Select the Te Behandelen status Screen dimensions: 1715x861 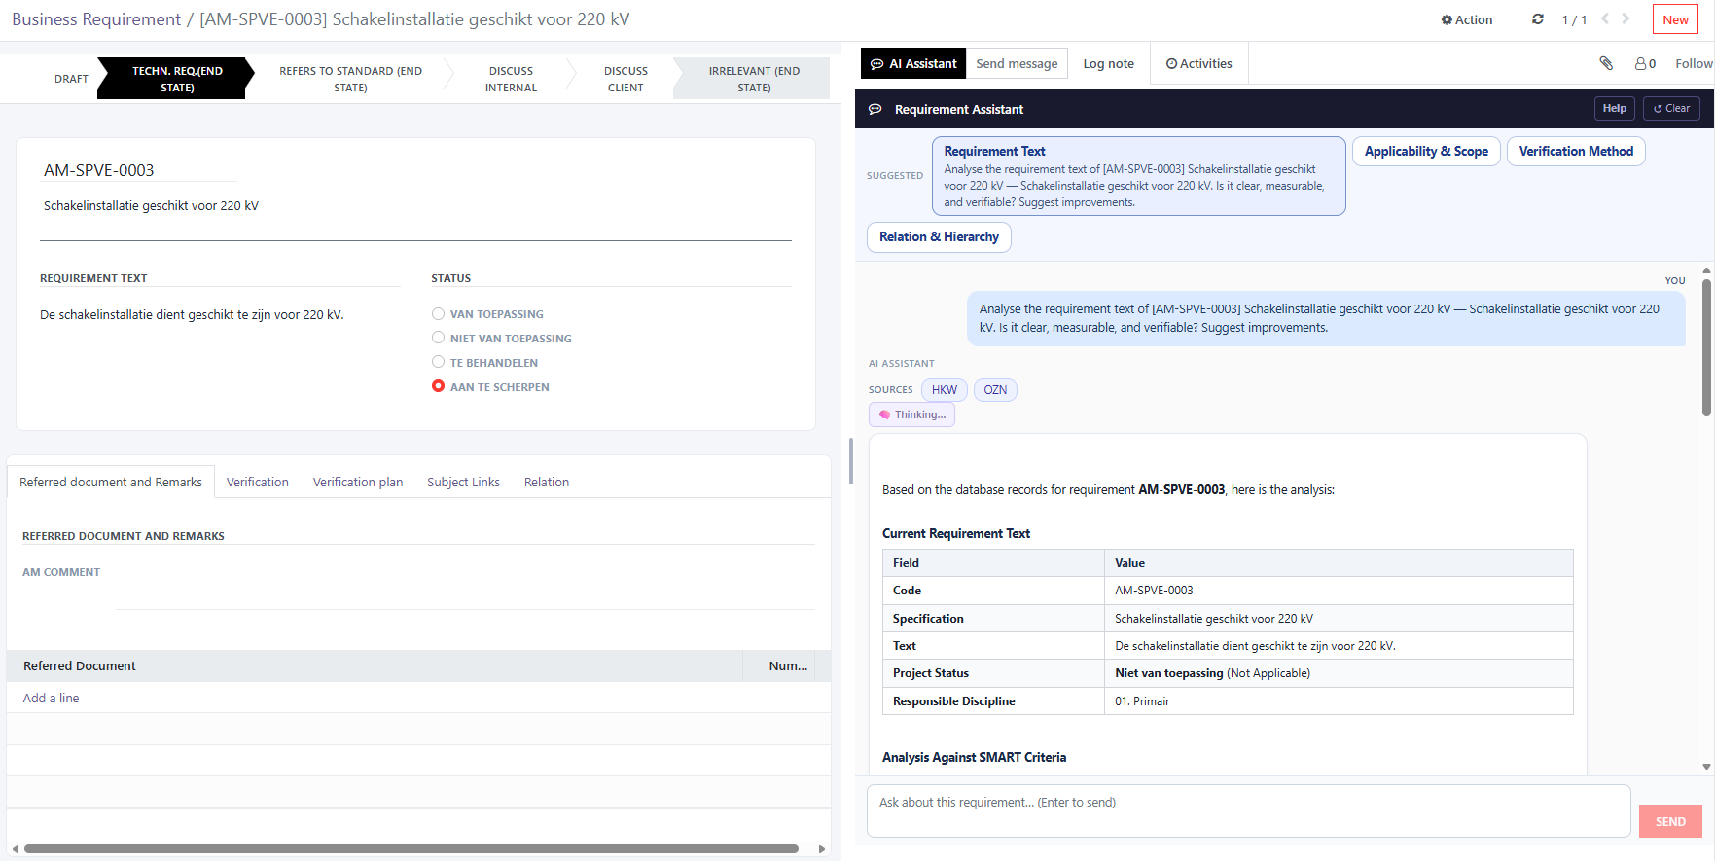tap(439, 362)
